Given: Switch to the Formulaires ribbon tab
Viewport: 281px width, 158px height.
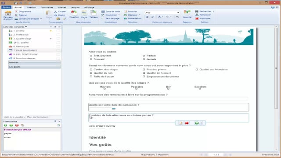Looking at the screenshot, I should tap(47, 7).
